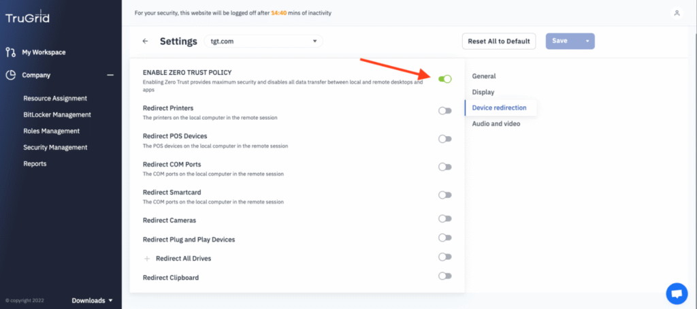Viewport: 697px width, 309px height.
Task: Click the back arrow beside Settings
Action: pos(145,42)
